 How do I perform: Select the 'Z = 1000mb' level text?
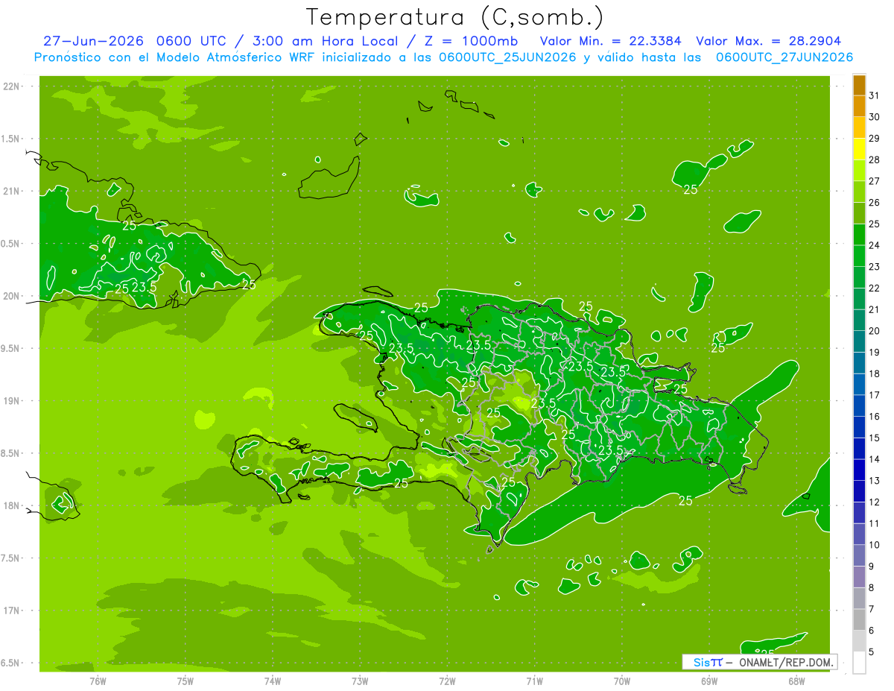coord(469,41)
